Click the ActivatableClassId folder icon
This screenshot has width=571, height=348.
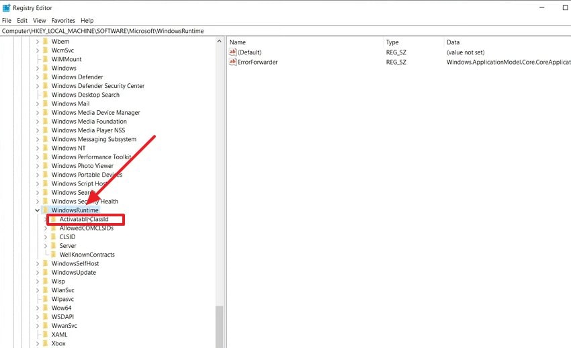pyautogui.click(x=54, y=219)
